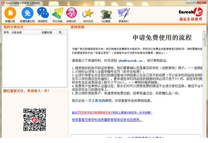This screenshot has height=143, width=208.
Task: Launch 成绩分析 pink sphere icon
Action: coord(71,13)
